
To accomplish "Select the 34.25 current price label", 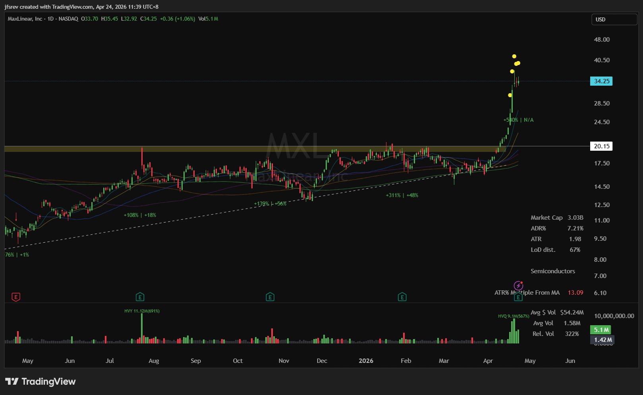I will (601, 81).
